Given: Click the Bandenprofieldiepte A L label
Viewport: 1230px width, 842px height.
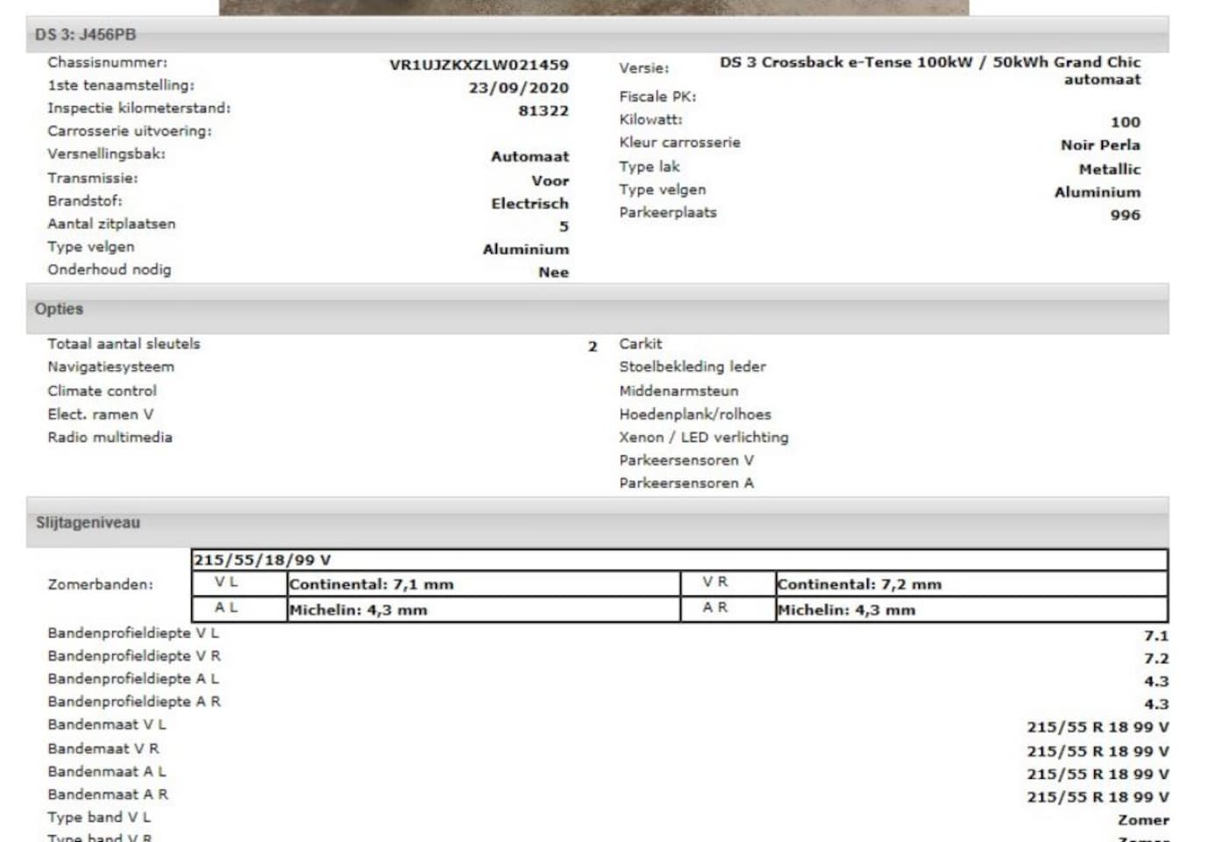Looking at the screenshot, I should tap(133, 679).
